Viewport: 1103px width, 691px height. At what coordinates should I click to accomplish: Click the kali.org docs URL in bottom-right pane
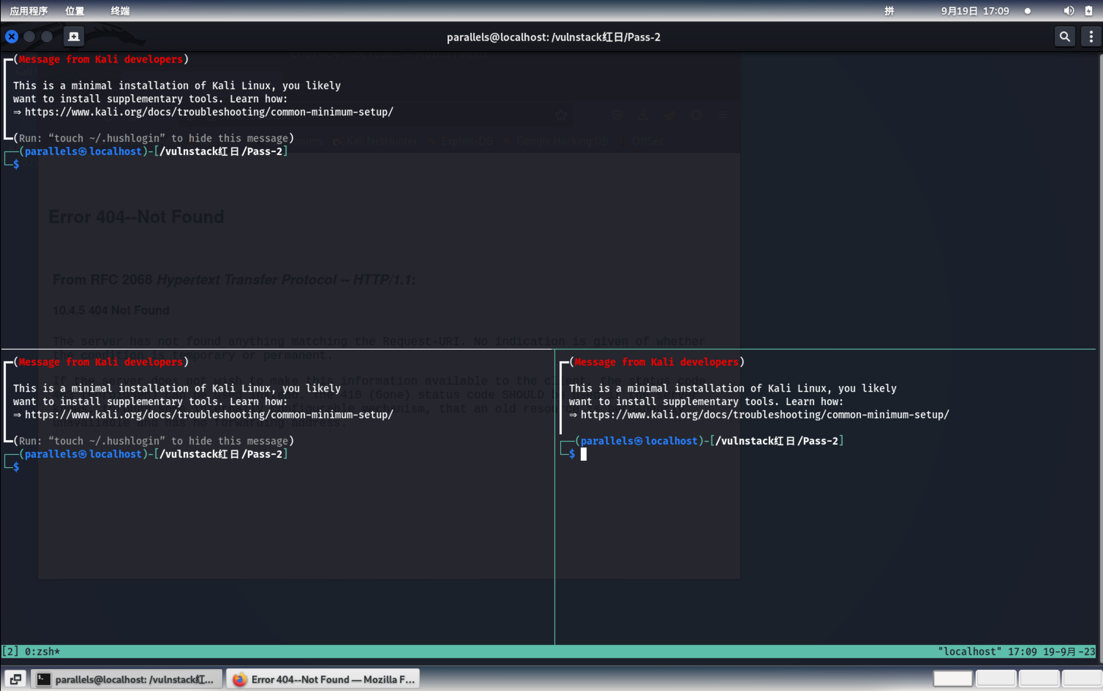765,415
